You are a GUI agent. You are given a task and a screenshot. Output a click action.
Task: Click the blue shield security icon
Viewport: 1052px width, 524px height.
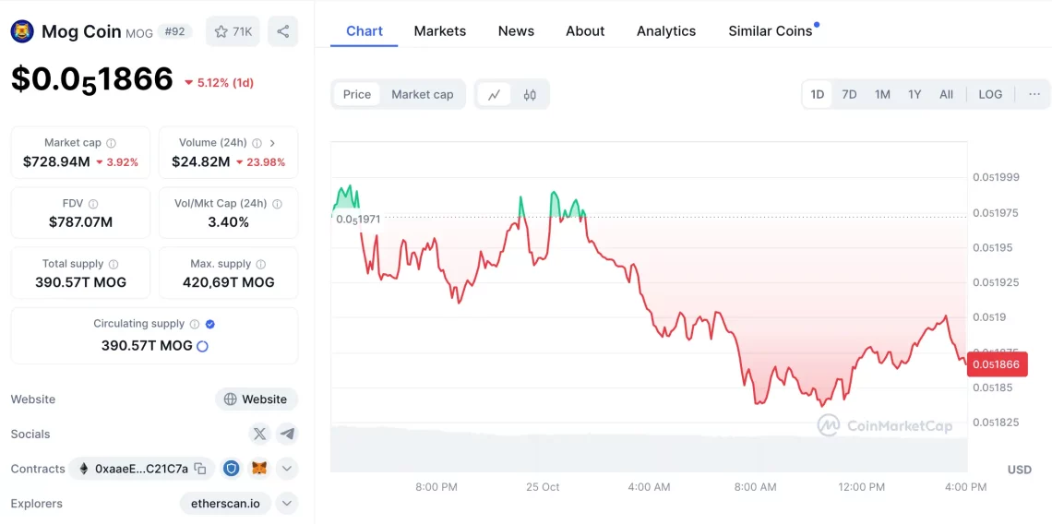pos(232,469)
